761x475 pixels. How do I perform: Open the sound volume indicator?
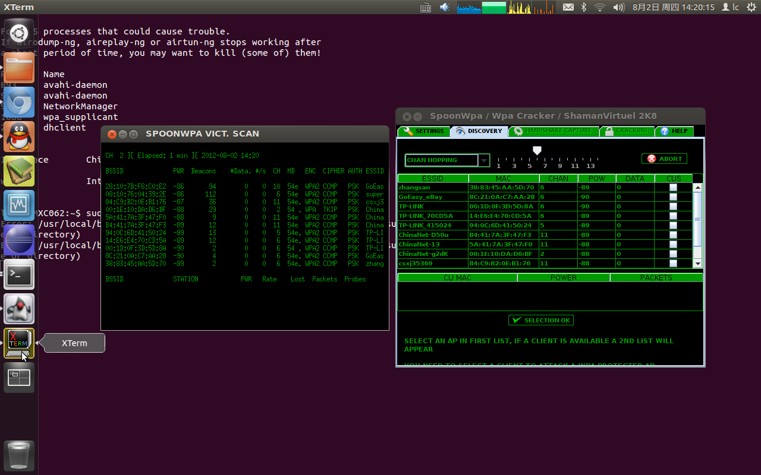click(x=618, y=7)
